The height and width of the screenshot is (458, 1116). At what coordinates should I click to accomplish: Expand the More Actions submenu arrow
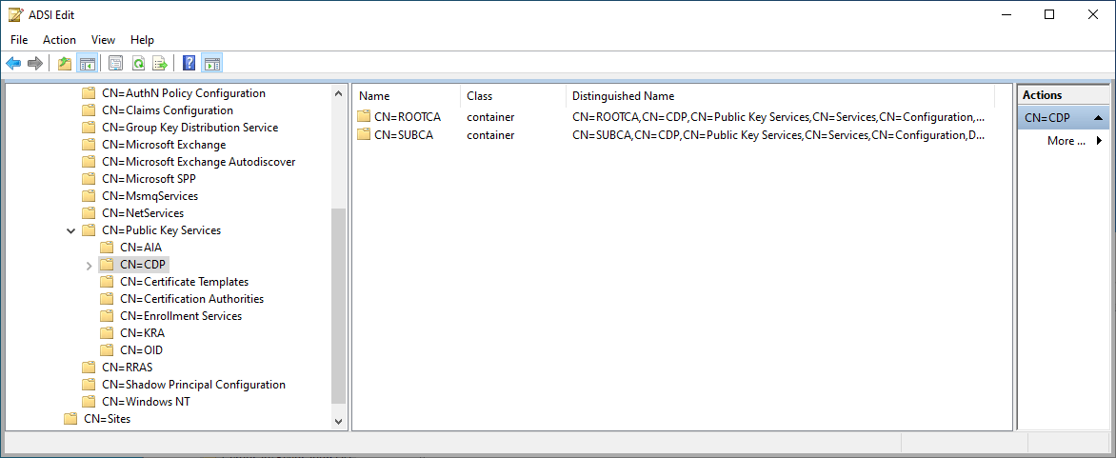(1099, 141)
